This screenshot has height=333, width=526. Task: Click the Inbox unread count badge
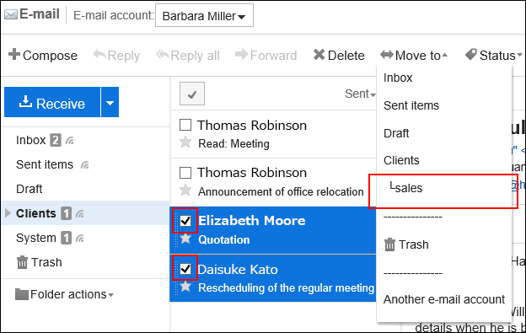[x=56, y=140]
